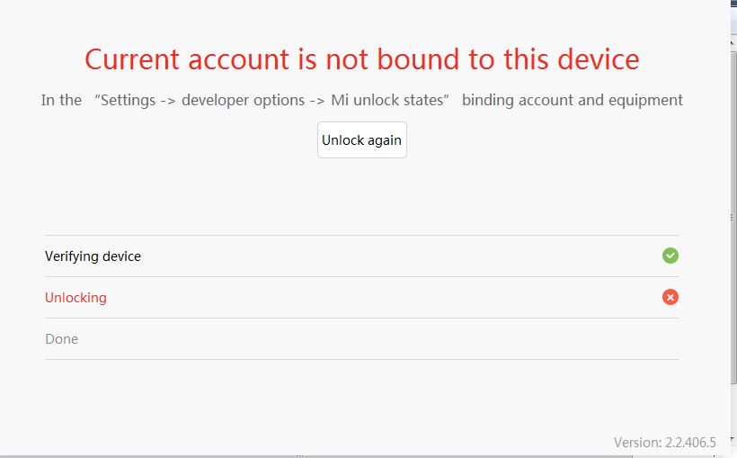Select the Done step label
The image size is (737, 458).
pyautogui.click(x=61, y=339)
